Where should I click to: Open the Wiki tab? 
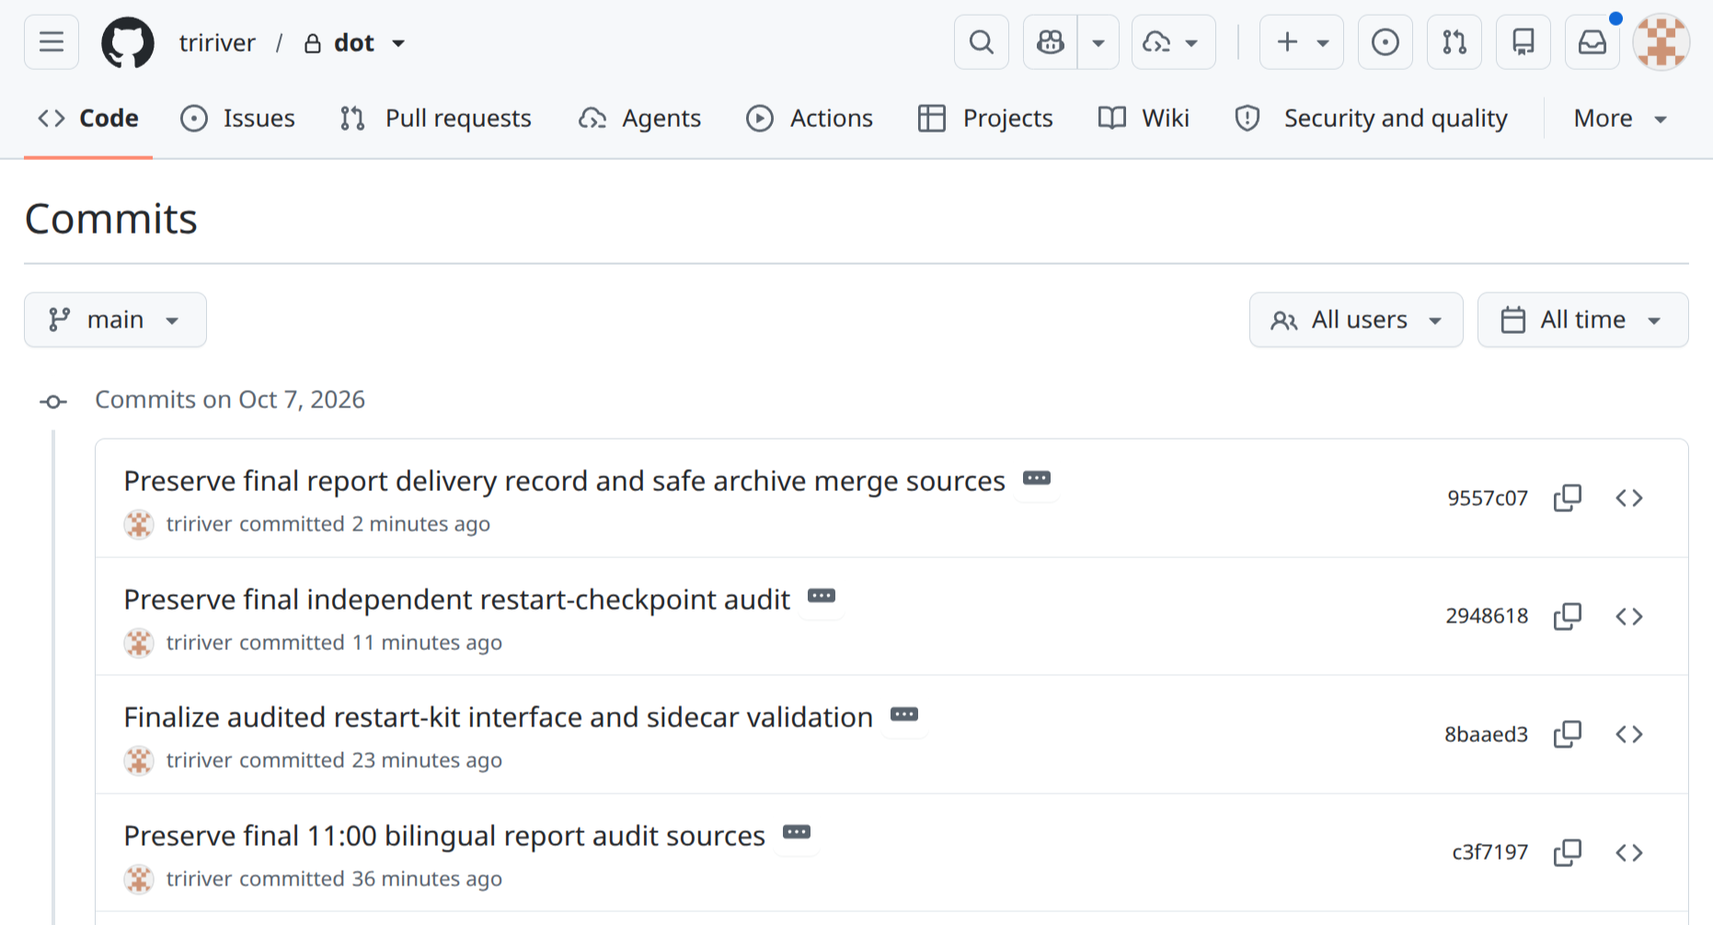(x=1144, y=118)
